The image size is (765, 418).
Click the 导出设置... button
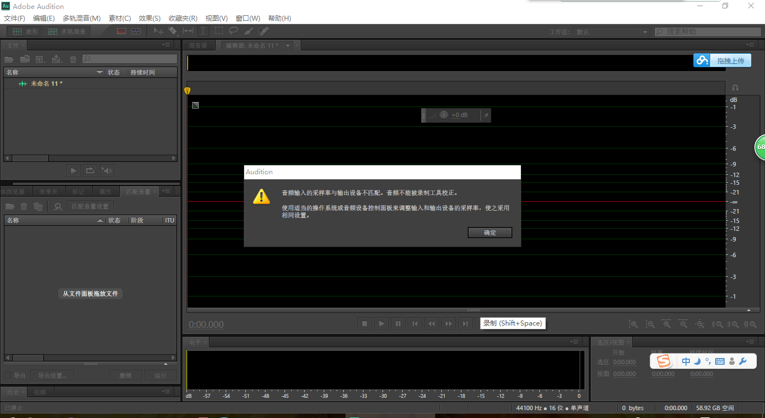coord(52,375)
